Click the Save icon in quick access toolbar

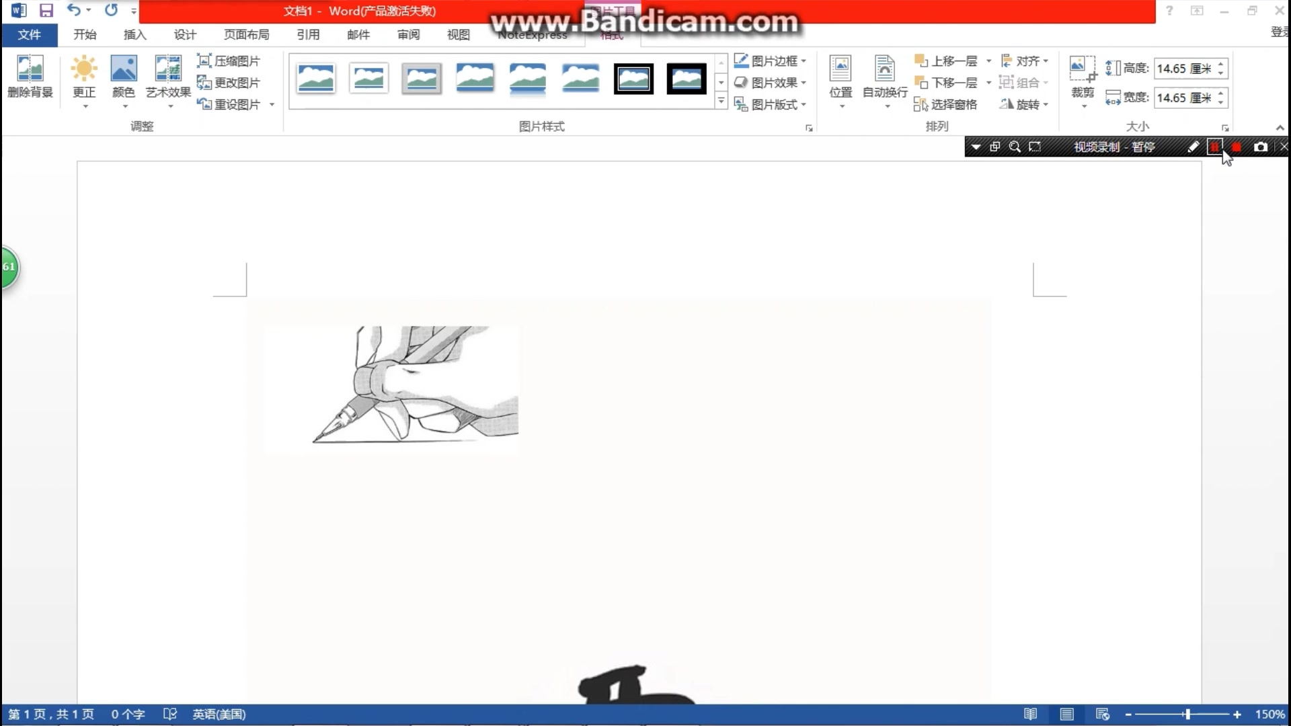click(46, 11)
